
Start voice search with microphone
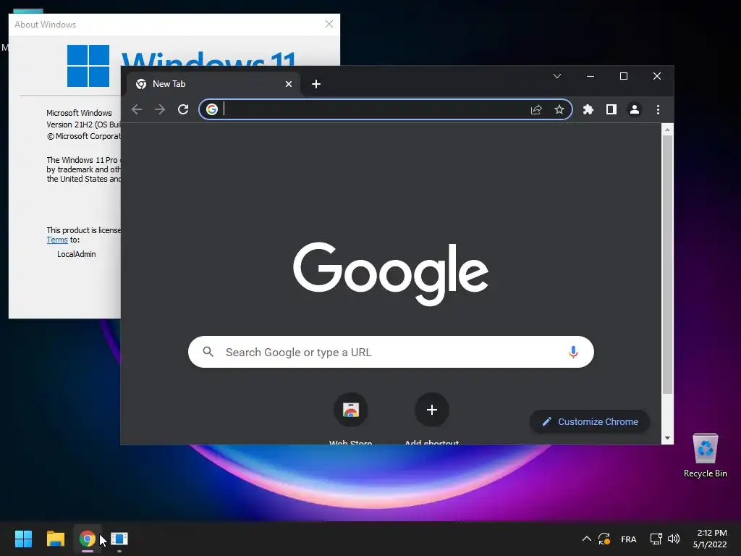click(573, 353)
